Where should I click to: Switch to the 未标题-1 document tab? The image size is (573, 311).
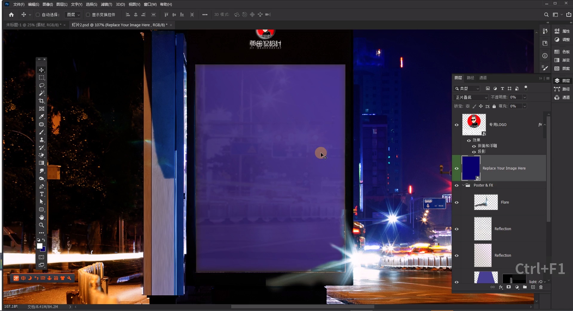pos(33,25)
